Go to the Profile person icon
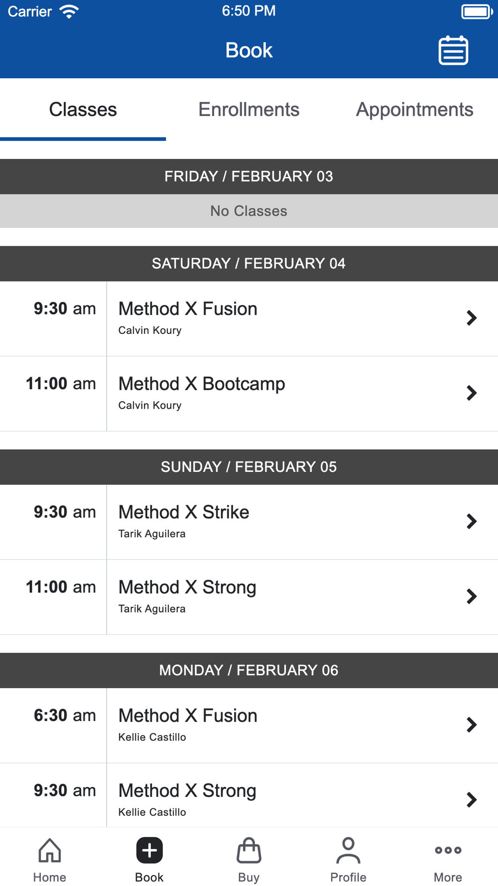Screen dimensions: 498x886 (349, 850)
